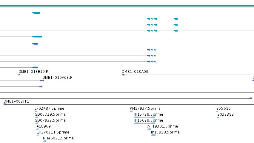
Task: Select the DME1-013E19.R label
Action: click(x=33, y=71)
